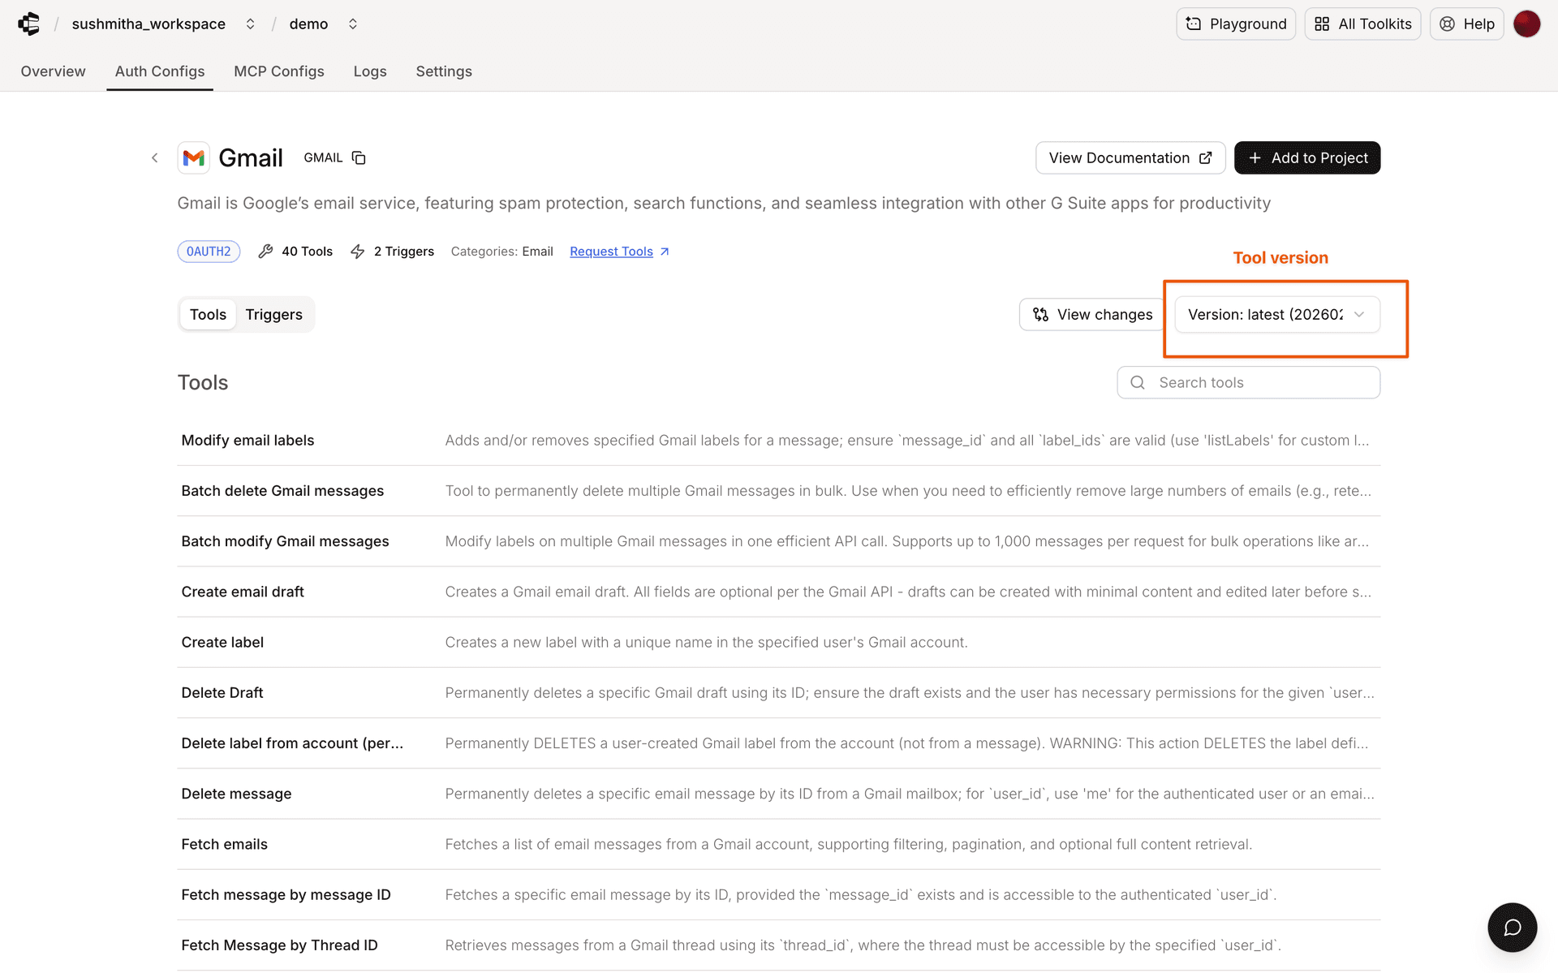This screenshot has height=973, width=1558.
Task: Copy the GMAIL toolkit slug
Action: pyautogui.click(x=358, y=157)
